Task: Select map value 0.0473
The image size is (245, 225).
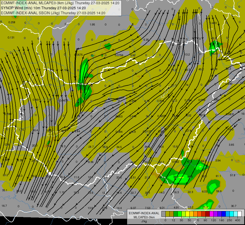Action: click(64, 100)
